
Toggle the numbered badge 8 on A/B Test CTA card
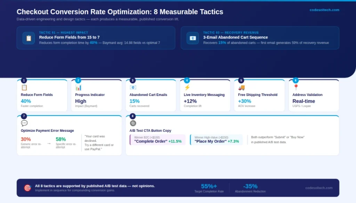(132, 117)
